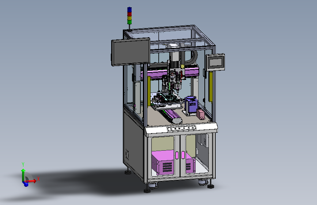Select the button strip panel on the front

(x=182, y=128)
